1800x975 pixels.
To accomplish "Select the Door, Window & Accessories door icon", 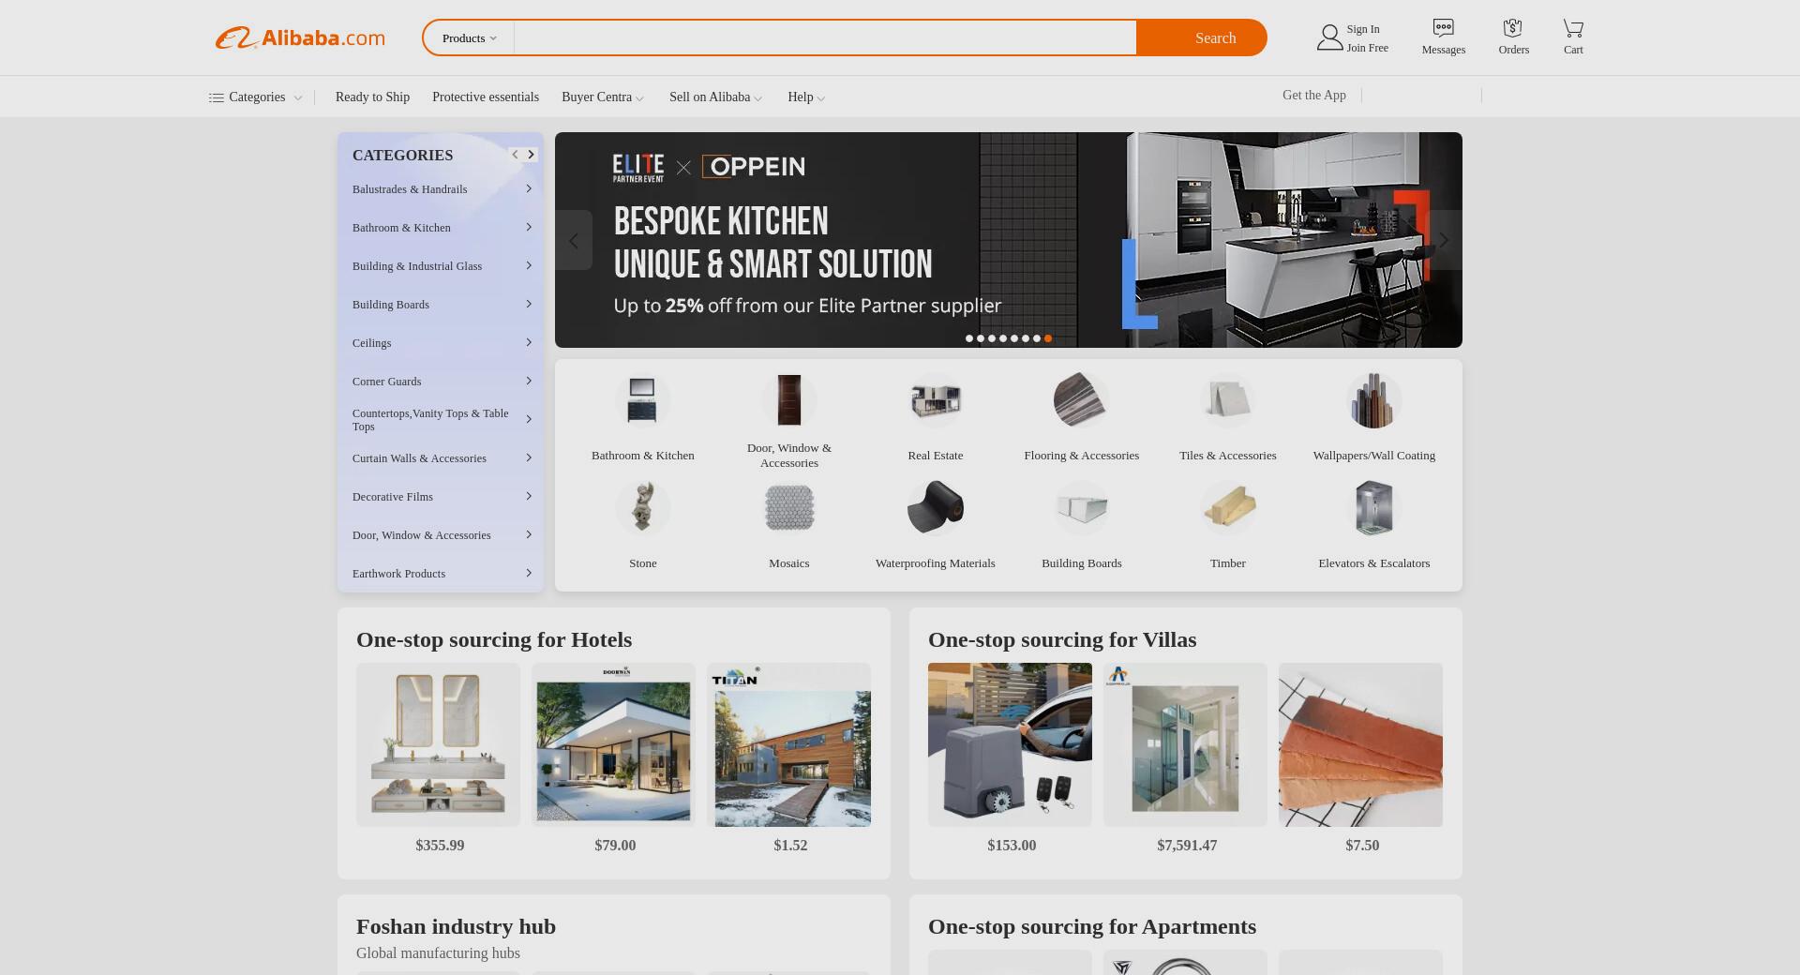I will pos(788,401).
